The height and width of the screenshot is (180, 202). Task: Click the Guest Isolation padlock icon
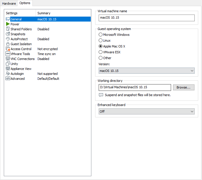click(8, 44)
